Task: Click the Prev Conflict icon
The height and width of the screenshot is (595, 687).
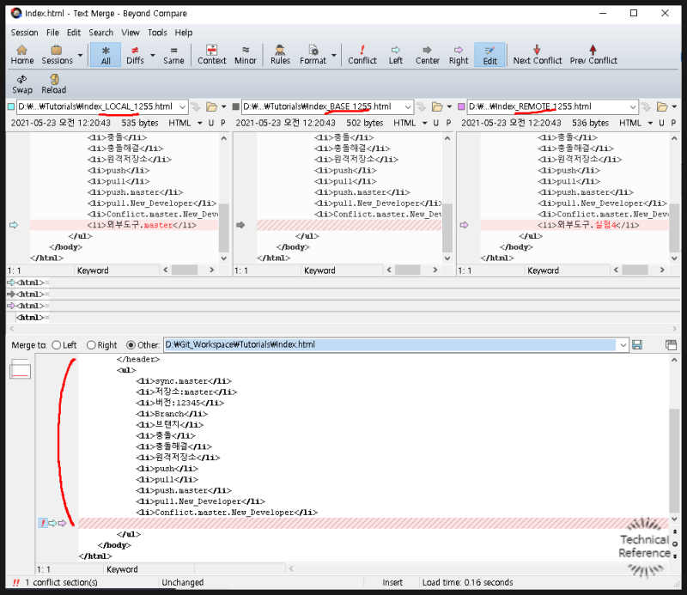Action: pyautogui.click(x=593, y=53)
